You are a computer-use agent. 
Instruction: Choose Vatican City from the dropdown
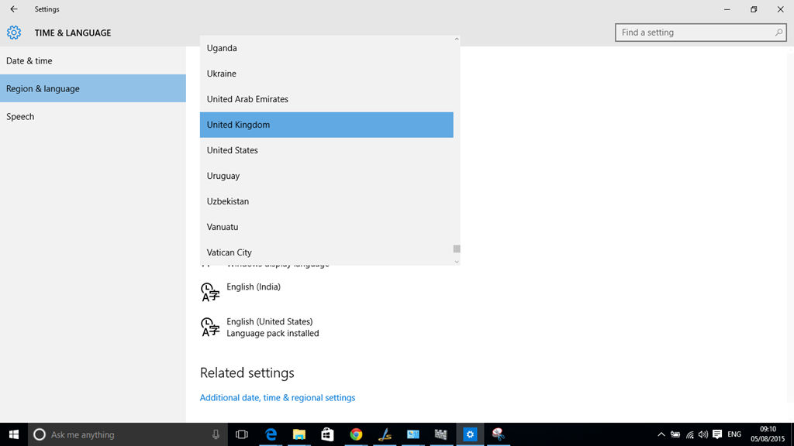coord(326,252)
